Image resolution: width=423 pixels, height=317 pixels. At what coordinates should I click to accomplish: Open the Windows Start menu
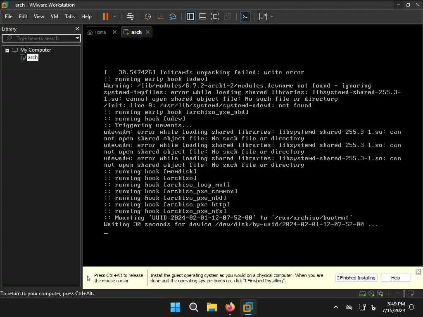tap(175, 307)
